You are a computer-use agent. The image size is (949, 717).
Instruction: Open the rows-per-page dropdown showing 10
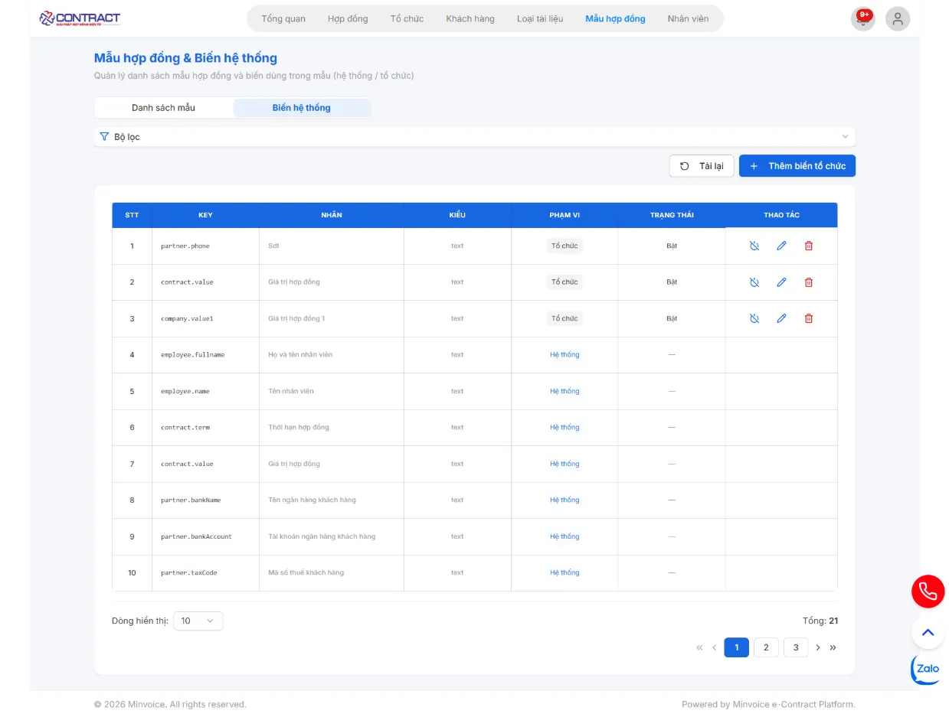click(x=198, y=621)
